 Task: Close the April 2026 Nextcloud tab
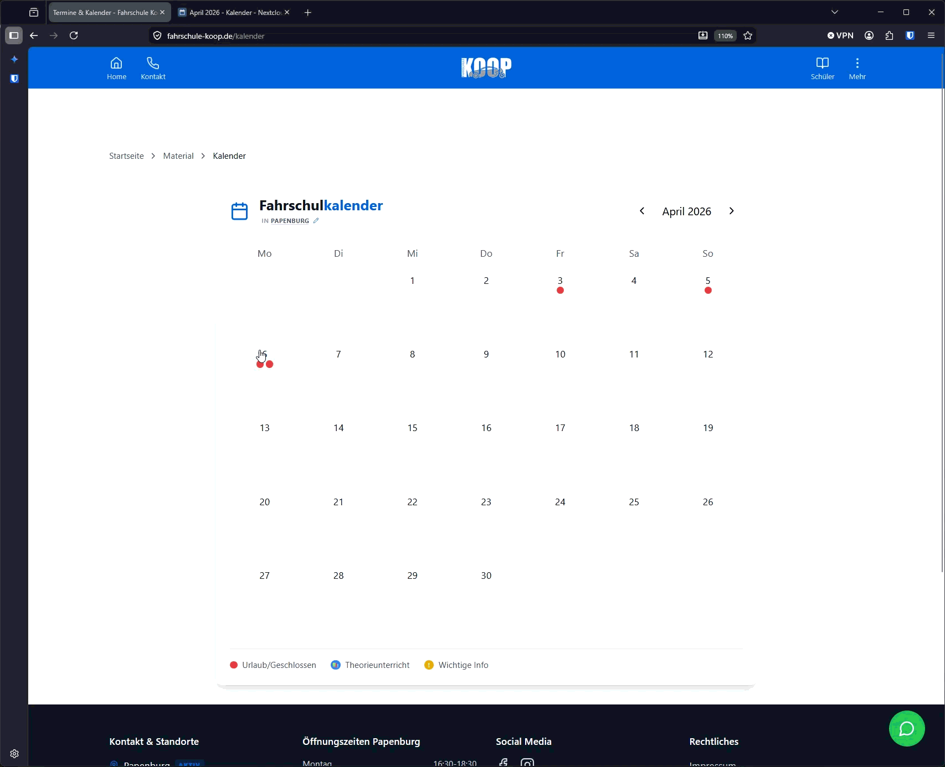click(287, 12)
